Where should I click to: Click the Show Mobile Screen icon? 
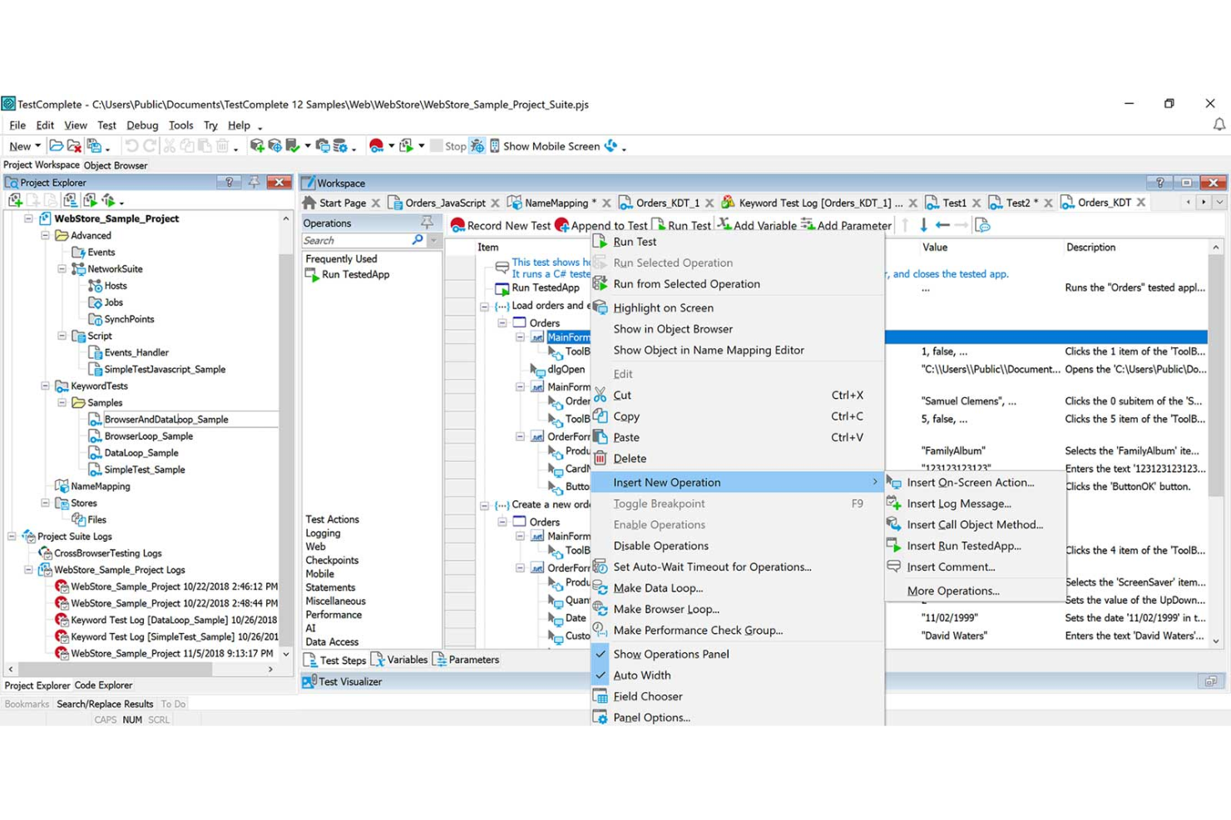pyautogui.click(x=494, y=146)
